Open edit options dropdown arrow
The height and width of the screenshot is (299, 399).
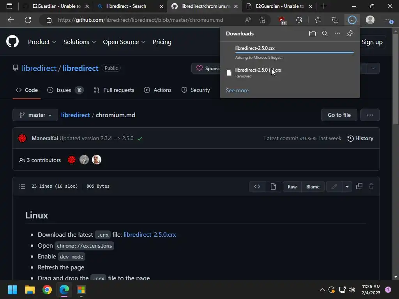click(347, 186)
